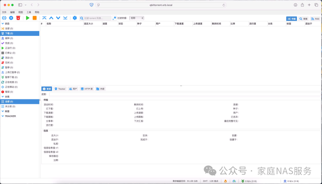Click the move to bottom queue icon
Screen dimensions: 322x184
65,18
